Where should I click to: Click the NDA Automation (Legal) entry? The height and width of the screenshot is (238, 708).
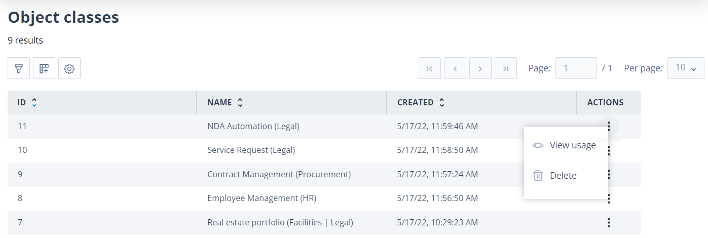(253, 127)
